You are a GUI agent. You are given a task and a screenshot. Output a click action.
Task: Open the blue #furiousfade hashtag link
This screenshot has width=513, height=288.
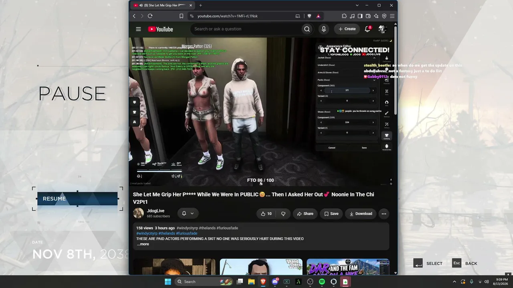point(187,233)
